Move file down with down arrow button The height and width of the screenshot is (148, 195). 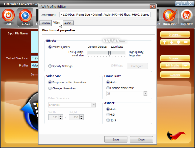[172, 42]
